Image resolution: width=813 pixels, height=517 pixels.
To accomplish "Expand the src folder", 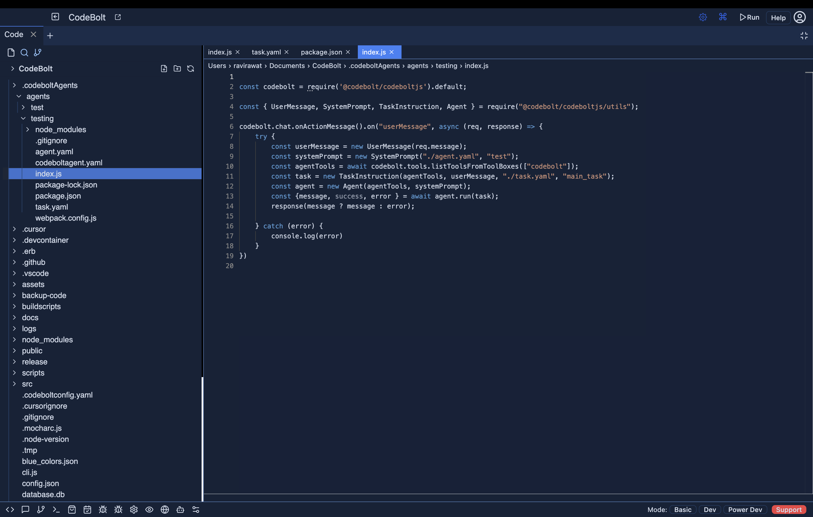I will [14, 384].
